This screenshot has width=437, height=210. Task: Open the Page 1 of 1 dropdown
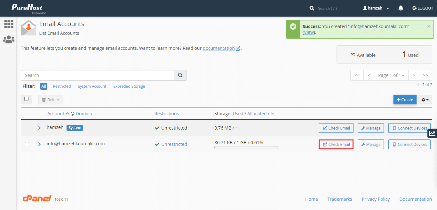(x=391, y=75)
